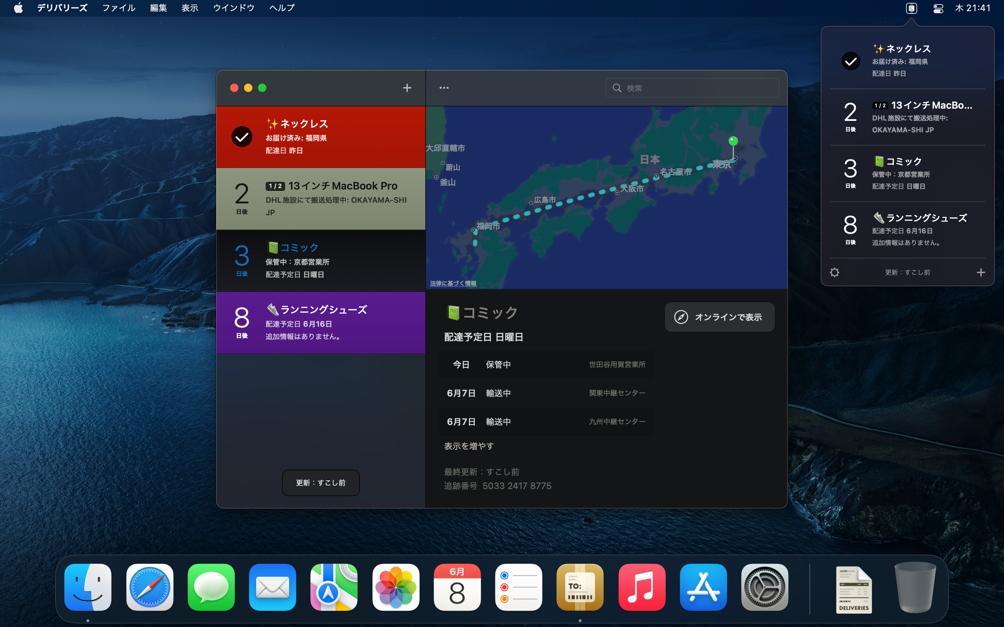Open the ウインドウ menu
The width and height of the screenshot is (1004, 627).
click(x=234, y=8)
